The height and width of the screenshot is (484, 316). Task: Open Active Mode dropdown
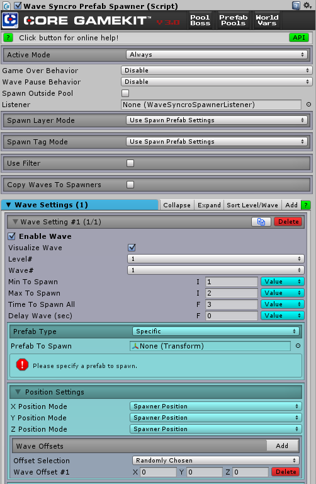[217, 55]
